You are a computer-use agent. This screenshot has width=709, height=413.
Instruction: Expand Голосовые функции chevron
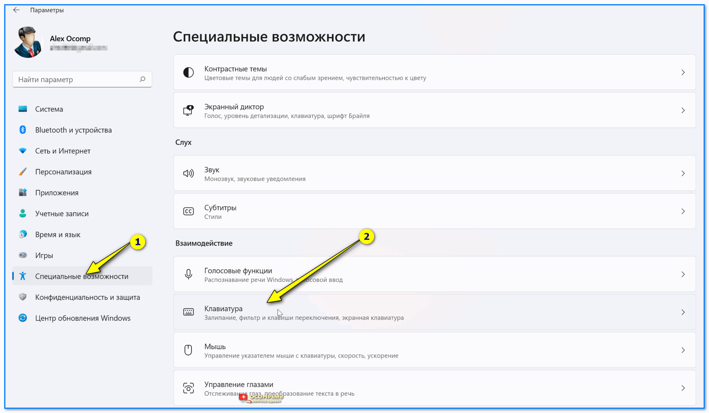[x=683, y=274]
